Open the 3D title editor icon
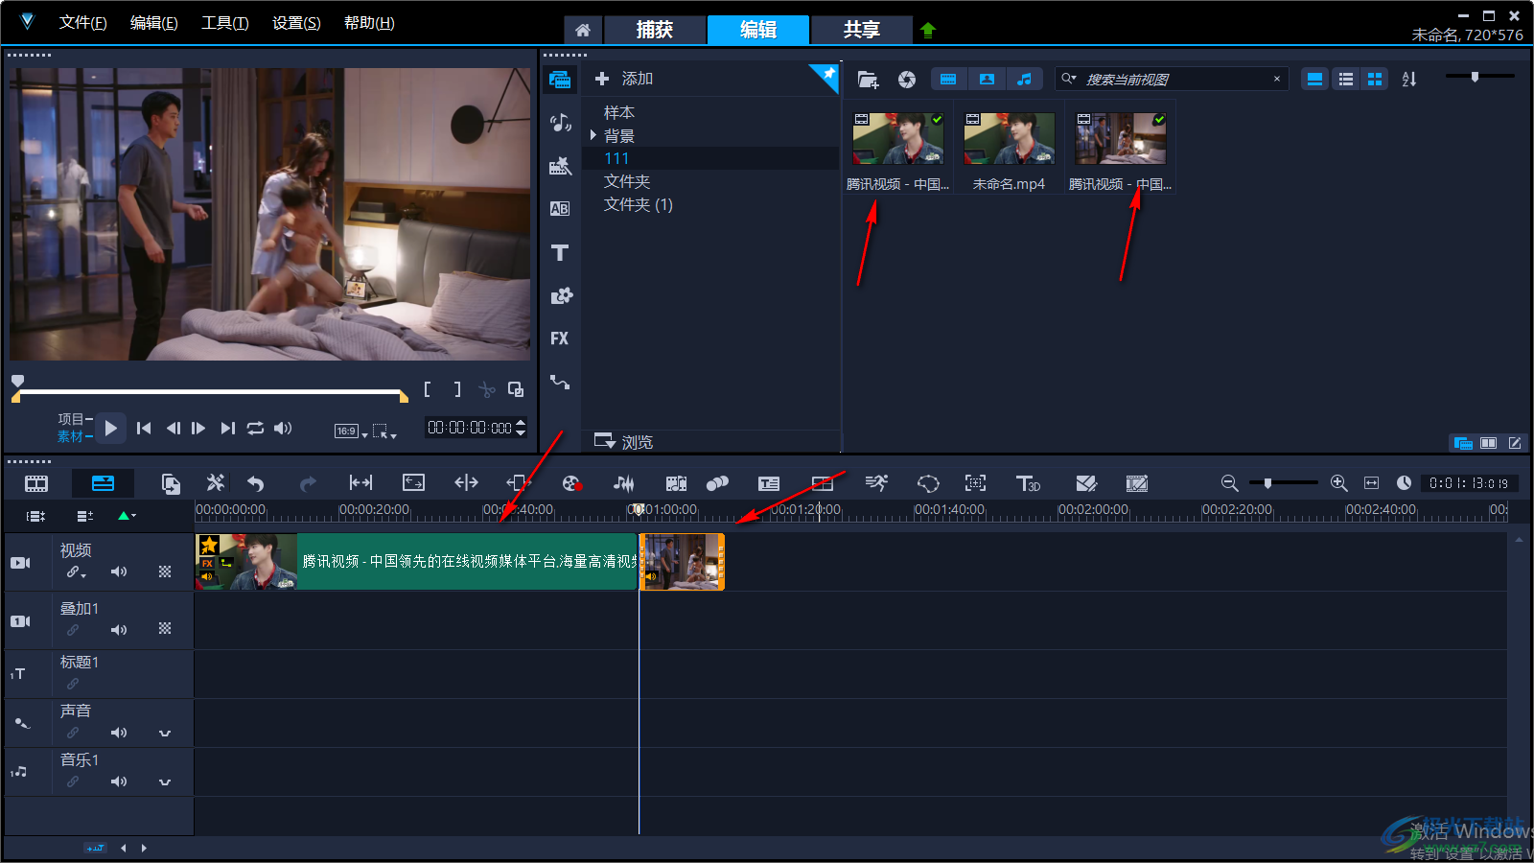The width and height of the screenshot is (1534, 863). click(x=1028, y=483)
